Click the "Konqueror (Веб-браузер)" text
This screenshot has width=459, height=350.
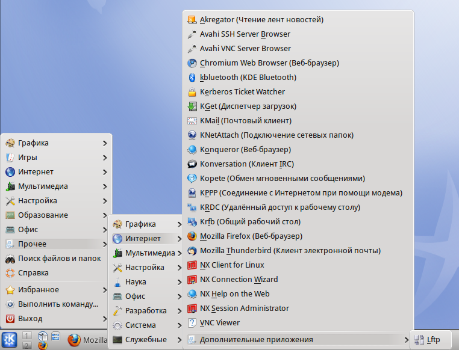pyautogui.click(x=245, y=150)
